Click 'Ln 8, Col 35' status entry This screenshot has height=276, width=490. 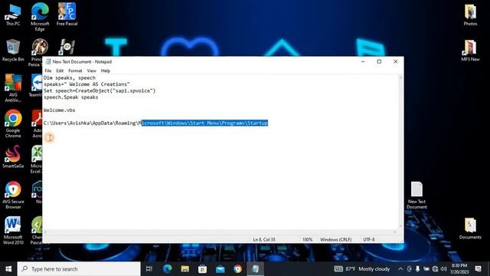[264, 239]
